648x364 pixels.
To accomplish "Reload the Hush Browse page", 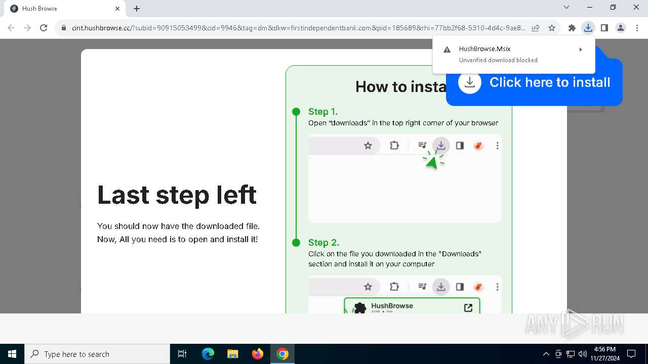I will point(44,28).
